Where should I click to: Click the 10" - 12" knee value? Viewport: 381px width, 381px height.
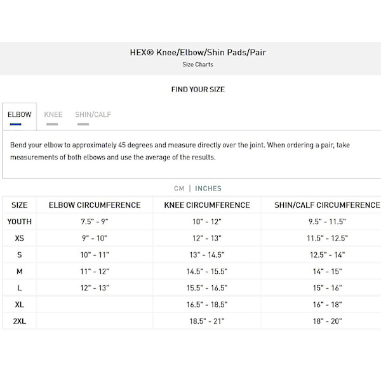207,222
